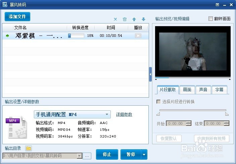Open the title bar menu dropdown icon
Image resolution: width=236 pixels, height=164 pixels.
point(217,5)
